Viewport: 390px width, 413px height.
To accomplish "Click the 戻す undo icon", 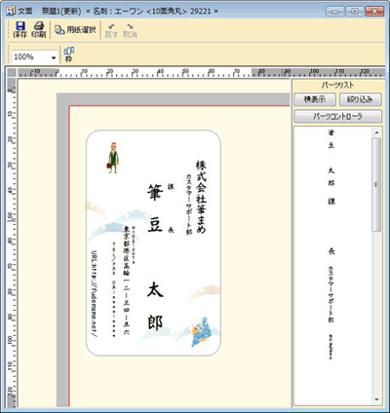I will pyautogui.click(x=111, y=30).
